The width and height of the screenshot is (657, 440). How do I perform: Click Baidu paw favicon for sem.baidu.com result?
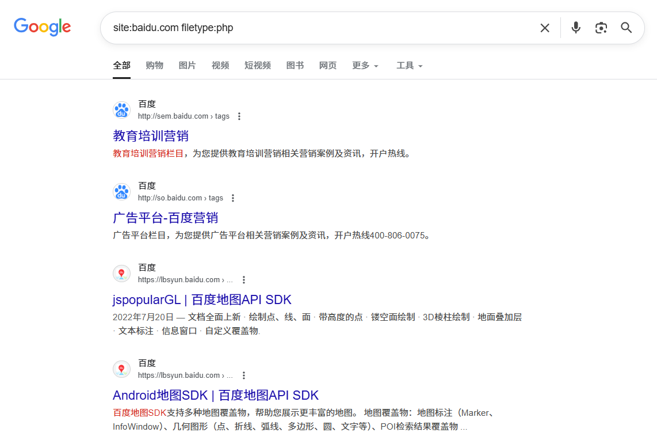121,110
